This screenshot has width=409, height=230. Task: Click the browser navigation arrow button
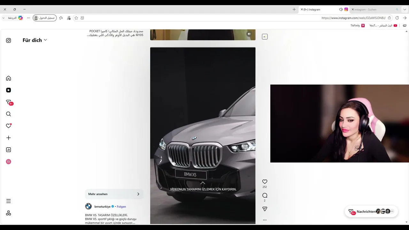pyautogui.click(x=405, y=18)
